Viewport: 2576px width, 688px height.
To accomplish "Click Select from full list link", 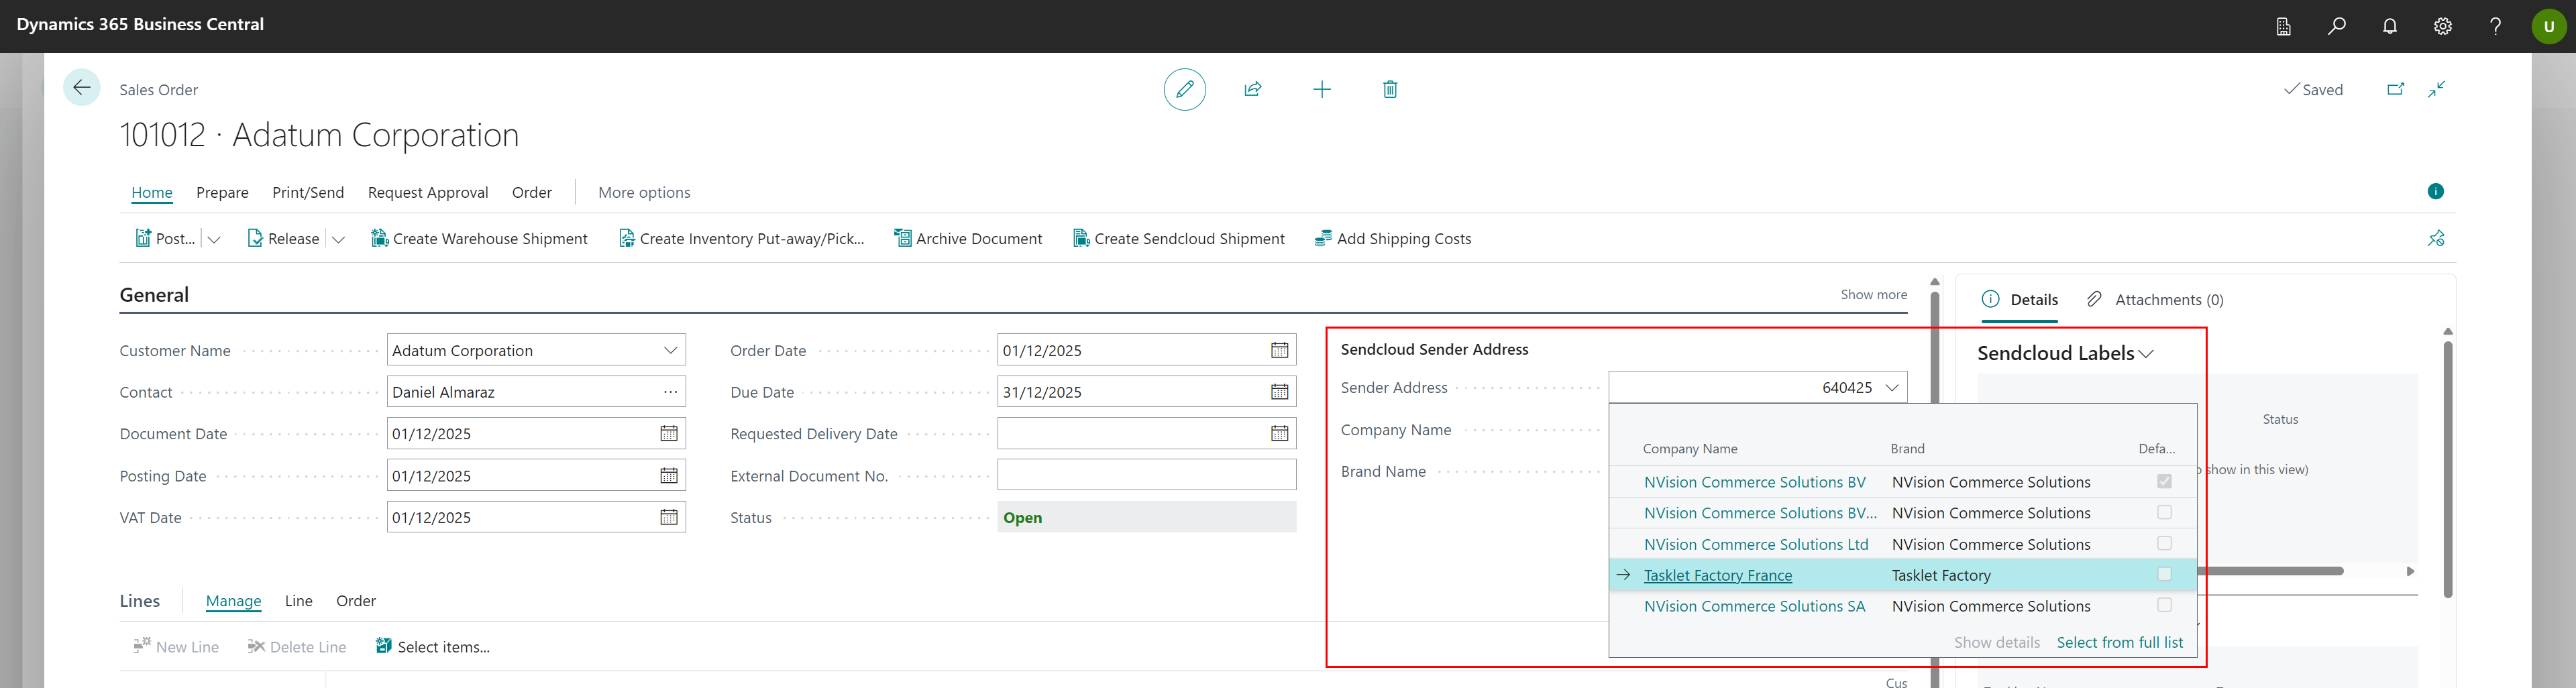I will 2120,643.
